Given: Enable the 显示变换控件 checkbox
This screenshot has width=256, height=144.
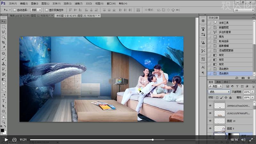Looking at the screenshot, I should (x=47, y=10).
